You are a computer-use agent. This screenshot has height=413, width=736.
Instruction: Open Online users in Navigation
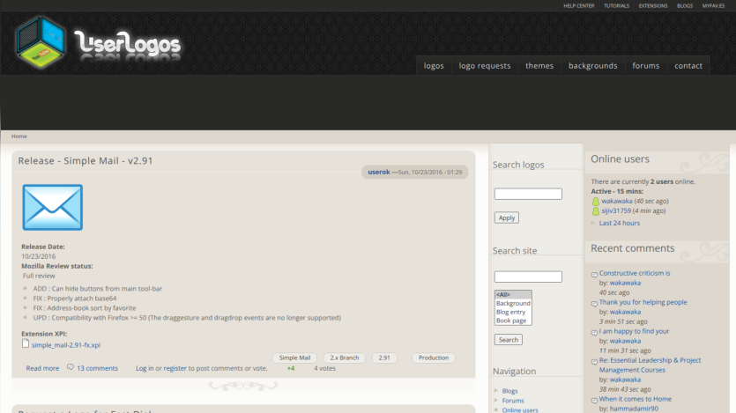pos(520,409)
